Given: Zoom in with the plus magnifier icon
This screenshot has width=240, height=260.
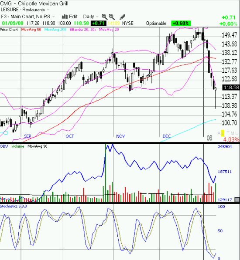Looking at the screenshot, I should pos(104,17).
